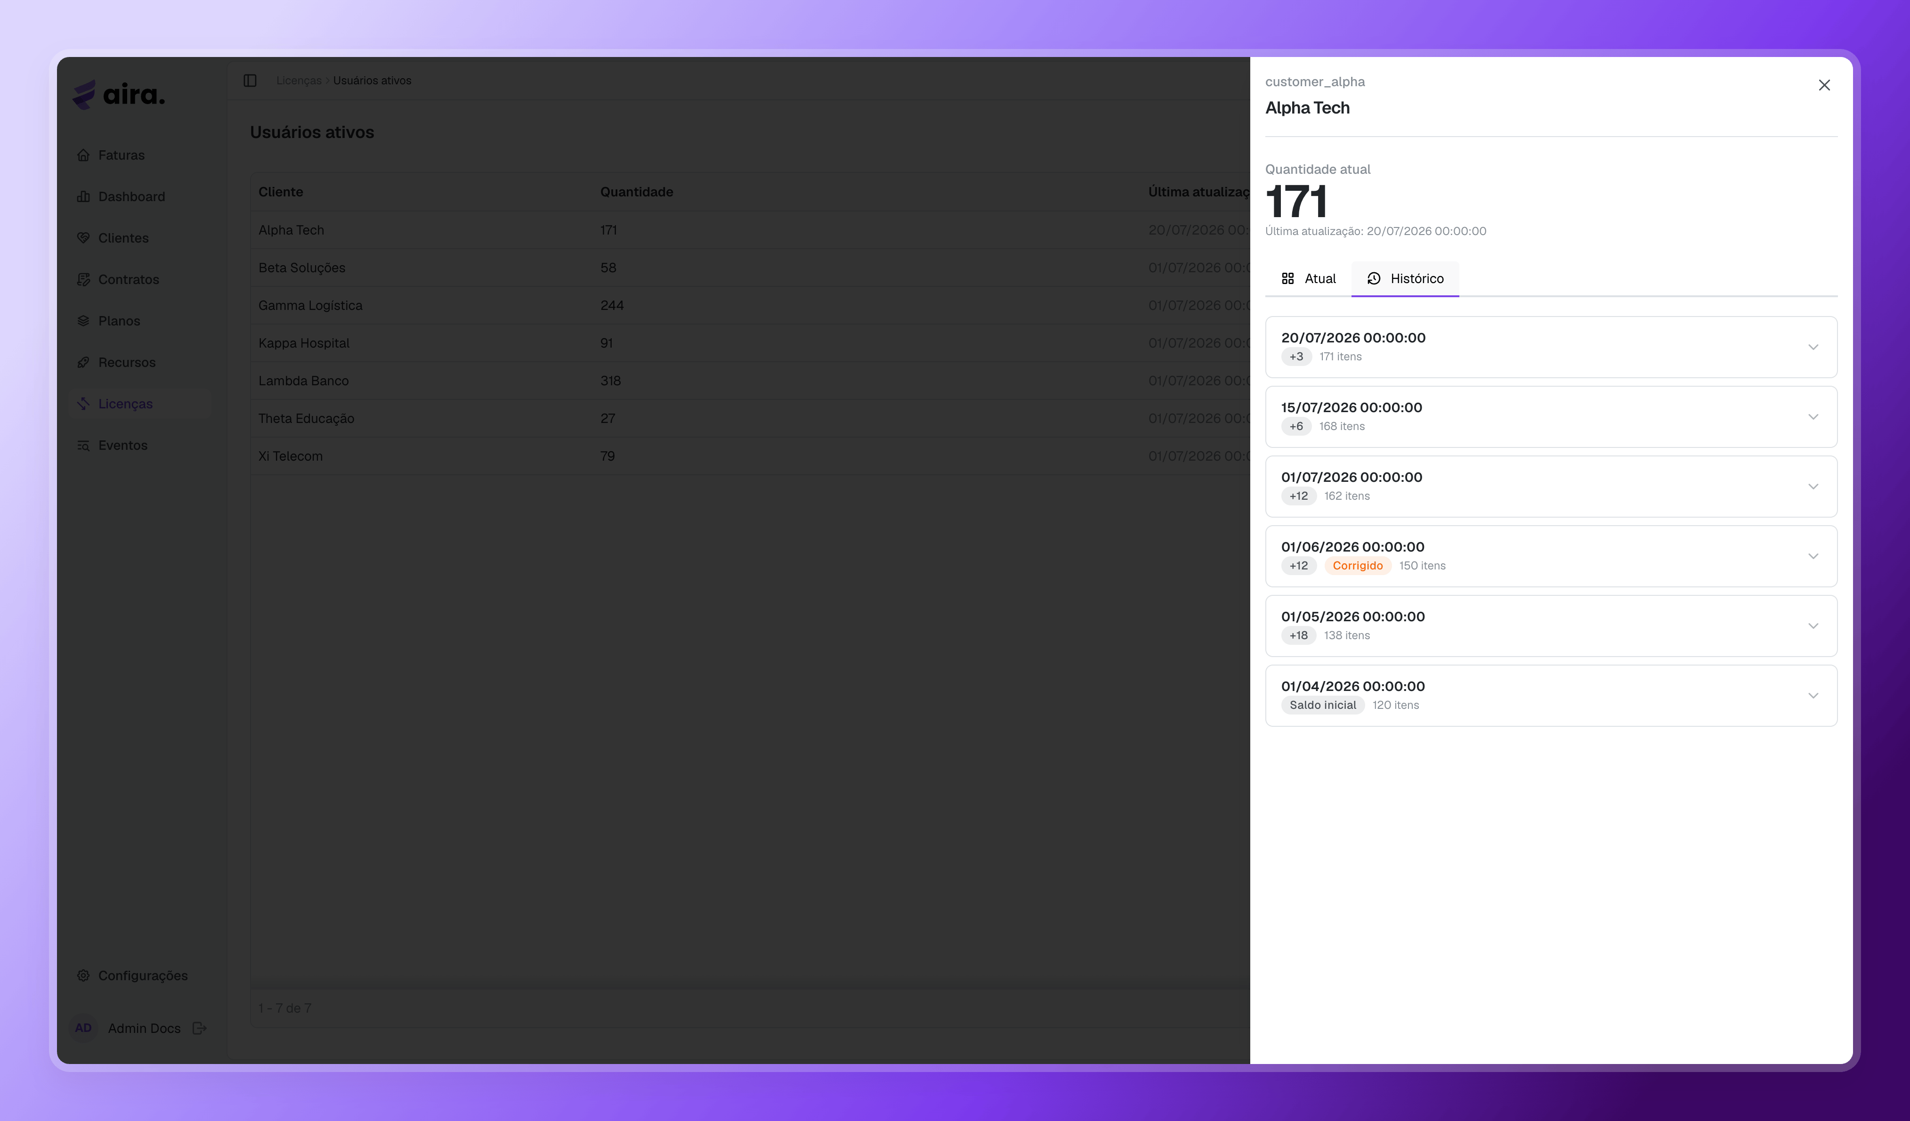This screenshot has height=1121, width=1910.
Task: Click the Recursos icon in sidebar
Action: coord(83,362)
